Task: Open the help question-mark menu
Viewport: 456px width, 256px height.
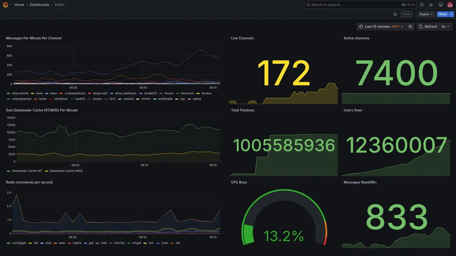Action: 422,5
